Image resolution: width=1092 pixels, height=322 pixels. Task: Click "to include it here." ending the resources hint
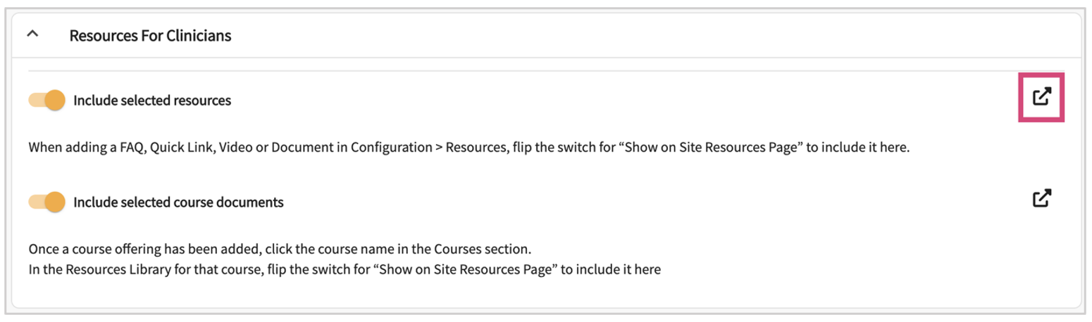point(853,149)
